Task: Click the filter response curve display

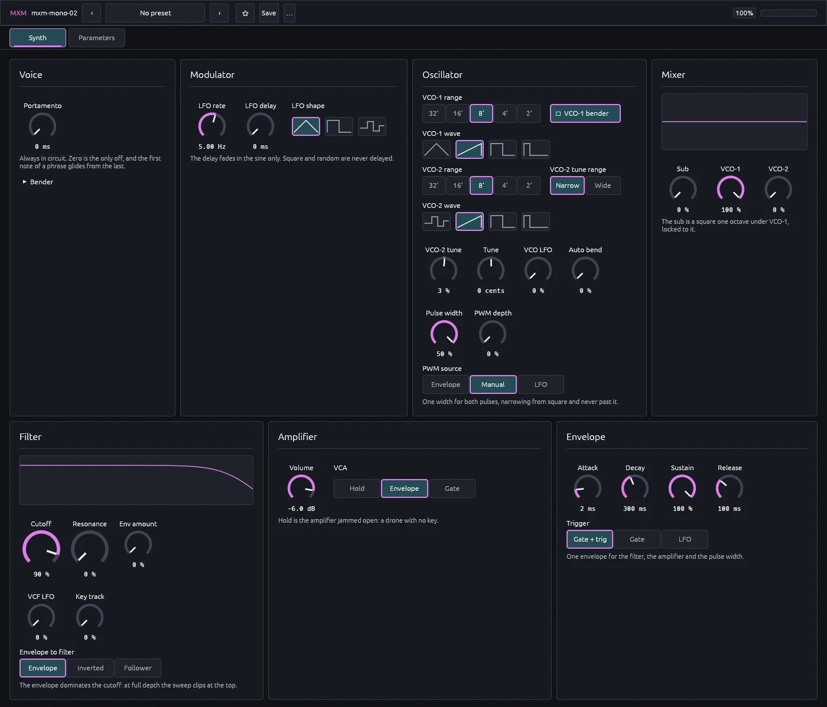Action: click(136, 480)
